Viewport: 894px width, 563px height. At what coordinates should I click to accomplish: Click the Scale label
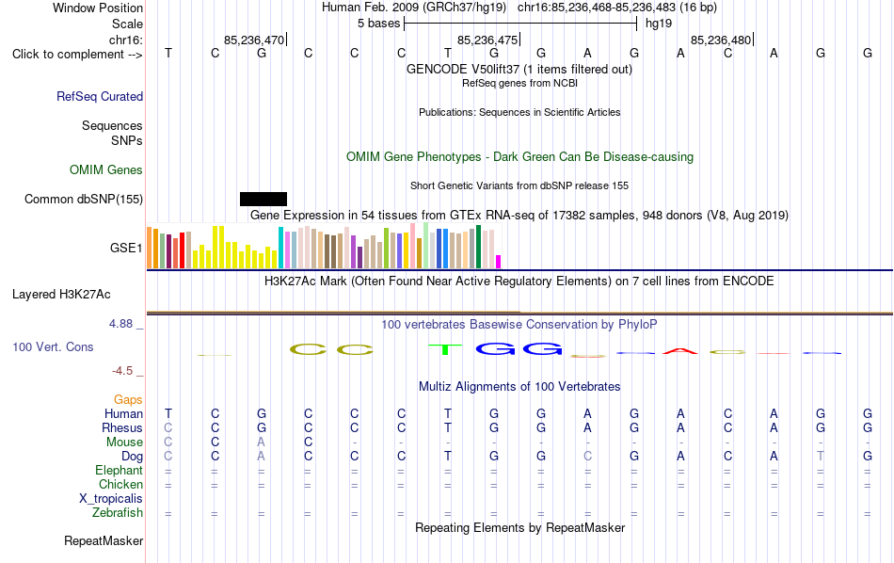[128, 24]
